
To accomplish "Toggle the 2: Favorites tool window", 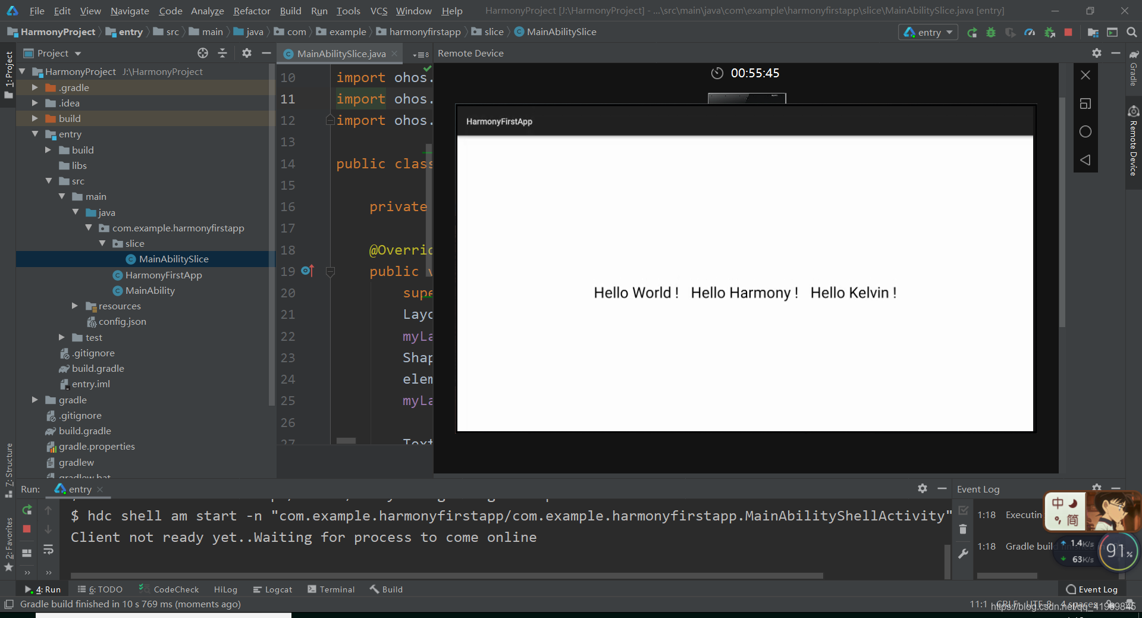I will (x=9, y=544).
